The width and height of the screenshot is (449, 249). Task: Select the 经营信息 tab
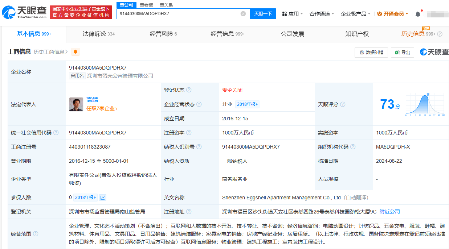(228, 34)
